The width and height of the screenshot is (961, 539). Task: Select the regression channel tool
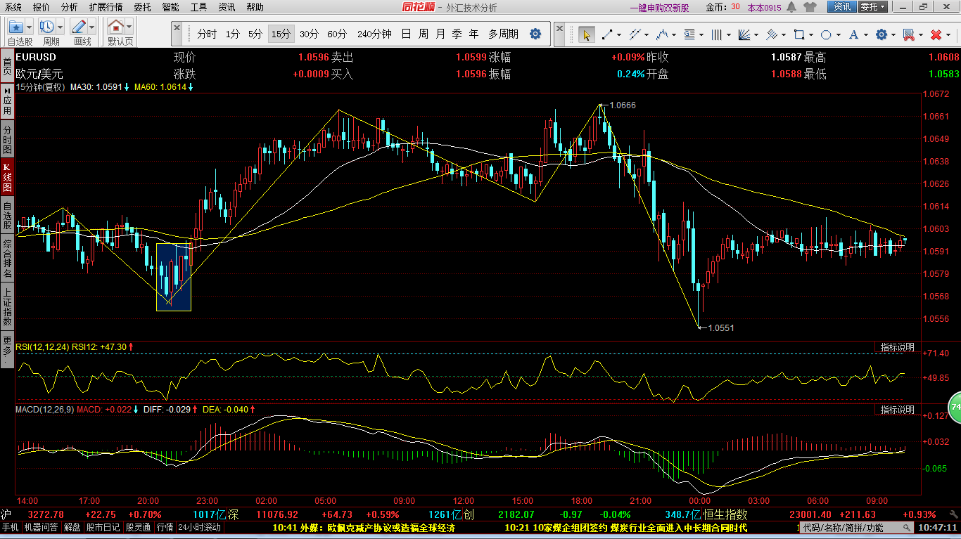pos(772,34)
